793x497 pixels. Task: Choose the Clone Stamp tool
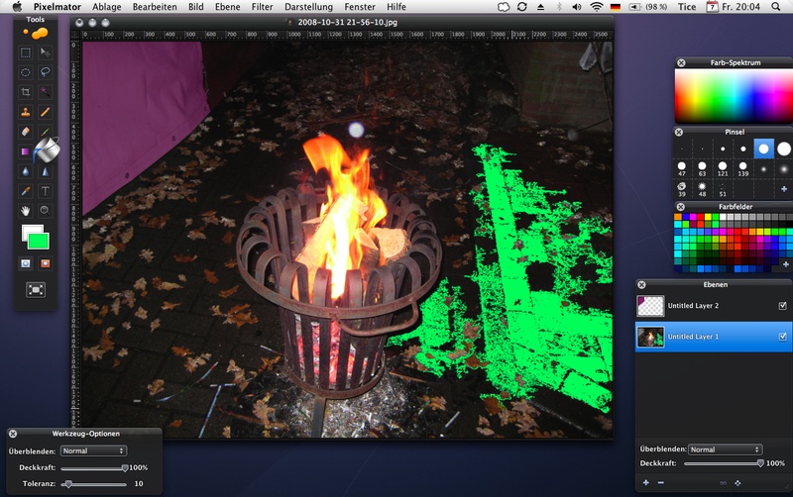pos(26,112)
